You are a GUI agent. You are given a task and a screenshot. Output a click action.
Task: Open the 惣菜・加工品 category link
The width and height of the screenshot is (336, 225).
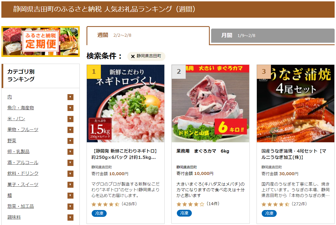click(21, 206)
